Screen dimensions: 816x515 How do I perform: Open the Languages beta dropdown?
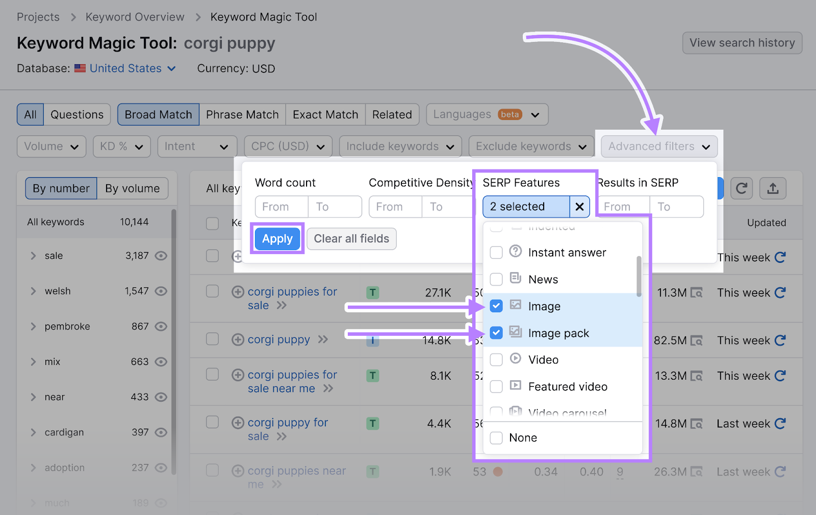487,114
